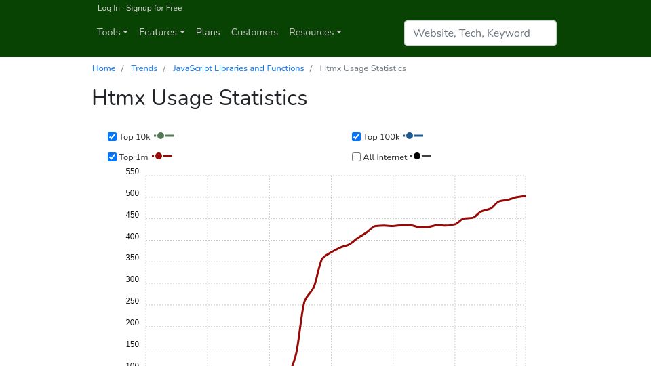Enable the All Internet series checkbox
This screenshot has width=651, height=366.
point(356,157)
